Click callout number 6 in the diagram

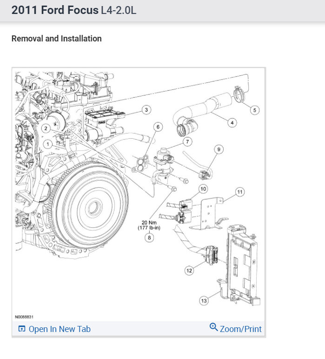[x=158, y=127]
